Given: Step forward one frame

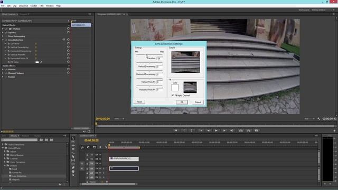Looking at the screenshot, I should [x=224, y=130].
